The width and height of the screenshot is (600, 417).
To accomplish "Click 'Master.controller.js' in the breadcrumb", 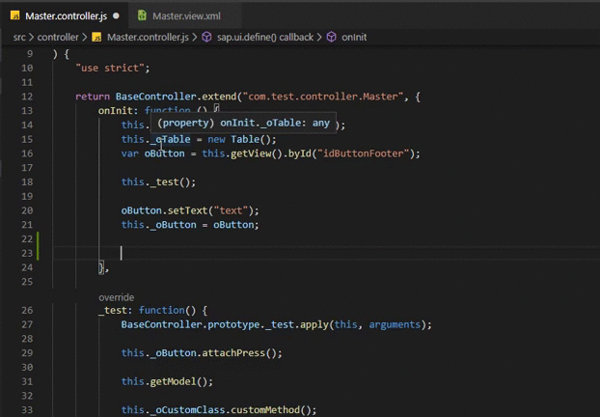I will pyautogui.click(x=148, y=37).
